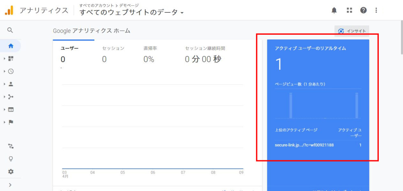Click the 03 4月 date axis label
This screenshot has height=191, width=403.
coord(65,174)
